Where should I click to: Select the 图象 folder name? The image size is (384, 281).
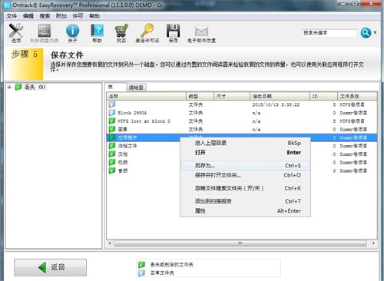click(123, 129)
